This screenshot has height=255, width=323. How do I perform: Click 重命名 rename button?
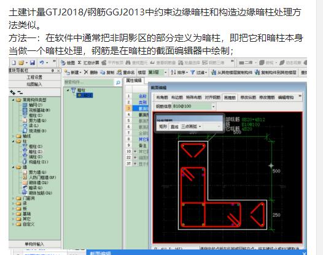coord(125,73)
